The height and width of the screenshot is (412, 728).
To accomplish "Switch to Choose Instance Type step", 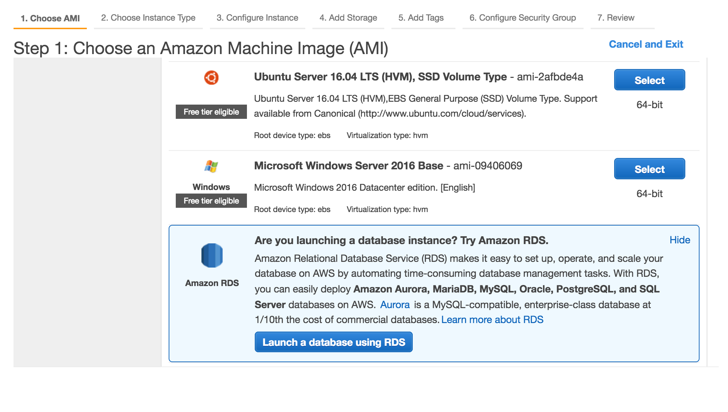I will (148, 18).
